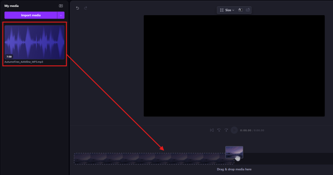Screen dimensions: 333x175
Task: Click the My media heading
Action: coord(11,6)
